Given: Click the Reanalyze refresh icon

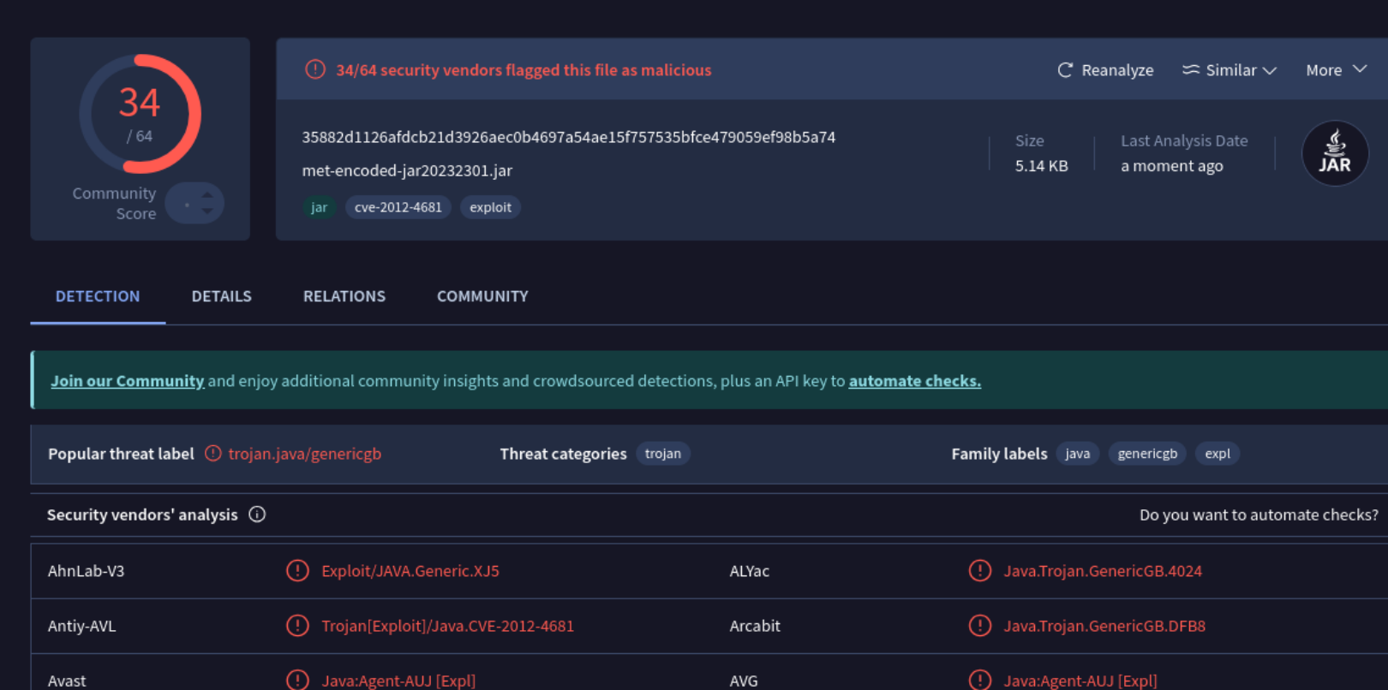Looking at the screenshot, I should [1065, 70].
